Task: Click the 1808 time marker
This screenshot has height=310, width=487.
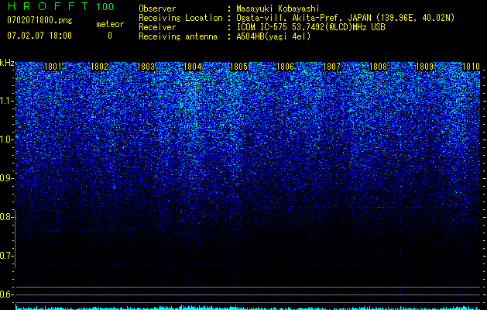Action: pyautogui.click(x=378, y=67)
